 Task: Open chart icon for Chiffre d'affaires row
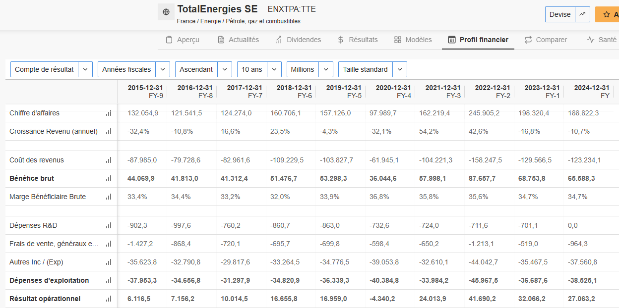(x=108, y=113)
